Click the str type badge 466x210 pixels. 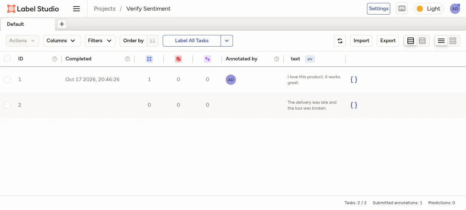pos(310,59)
